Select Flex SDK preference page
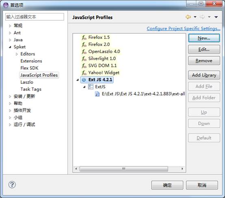The width and height of the screenshot is (225, 198). click(x=29, y=68)
